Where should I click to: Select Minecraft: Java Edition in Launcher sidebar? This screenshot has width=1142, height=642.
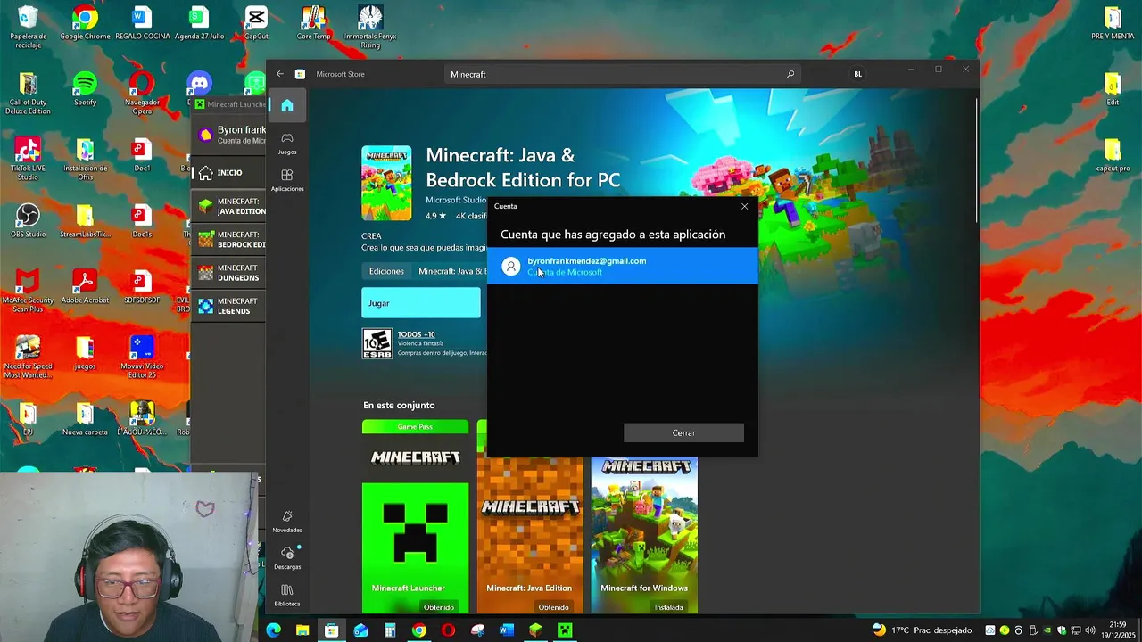pos(230,207)
